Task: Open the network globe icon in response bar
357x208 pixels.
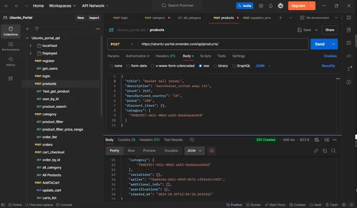Action: 317,140
